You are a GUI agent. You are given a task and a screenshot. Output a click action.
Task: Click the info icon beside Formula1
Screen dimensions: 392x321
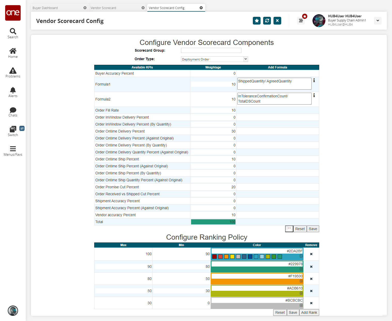point(314,81)
